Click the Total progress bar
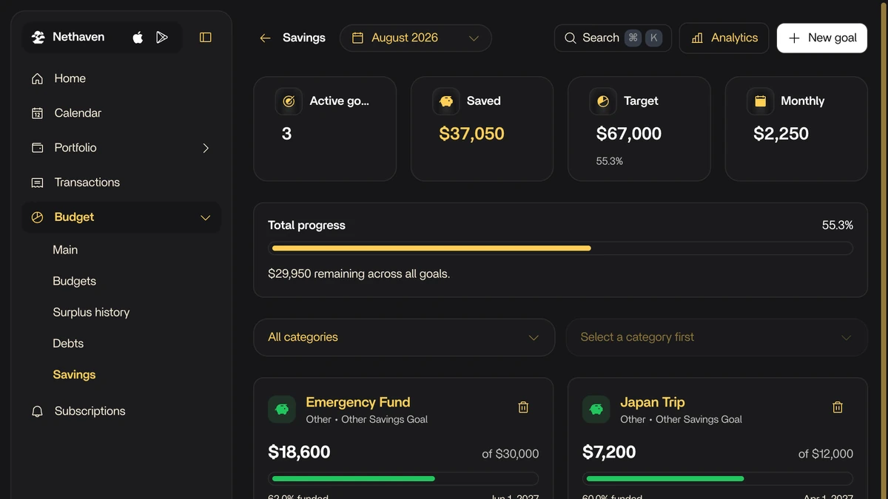Image resolution: width=888 pixels, height=499 pixels. click(560, 248)
